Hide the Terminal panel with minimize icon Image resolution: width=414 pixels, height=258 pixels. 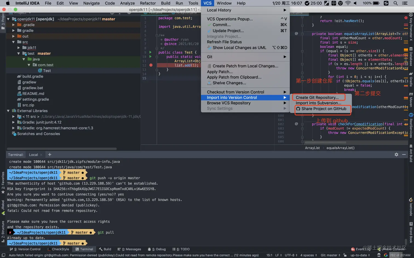(404, 155)
